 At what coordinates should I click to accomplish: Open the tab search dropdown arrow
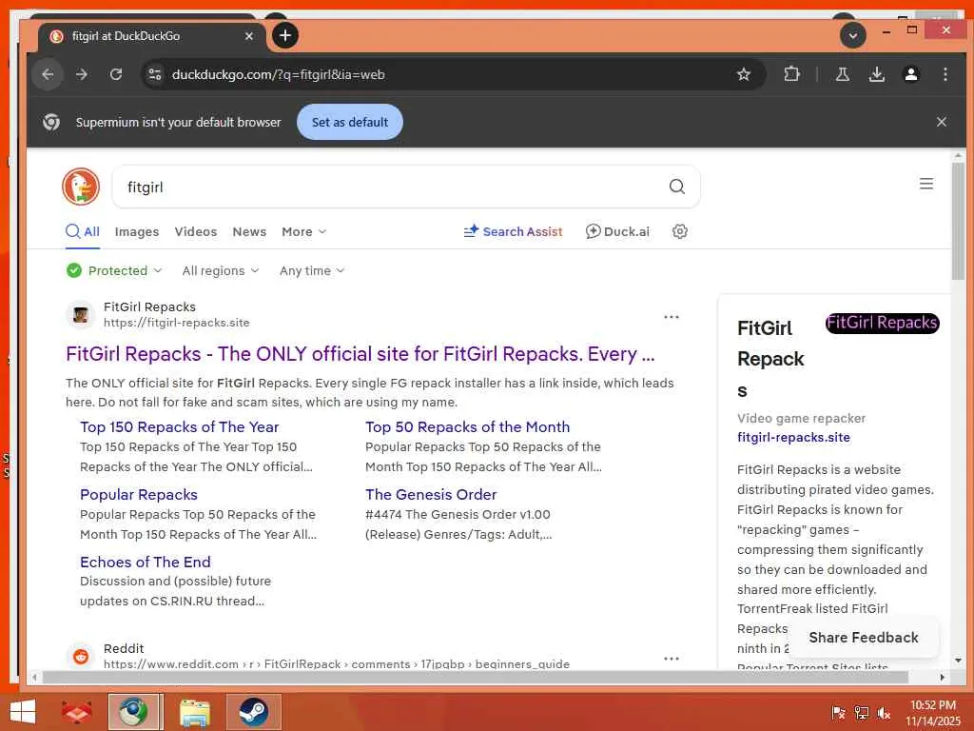coord(853,35)
